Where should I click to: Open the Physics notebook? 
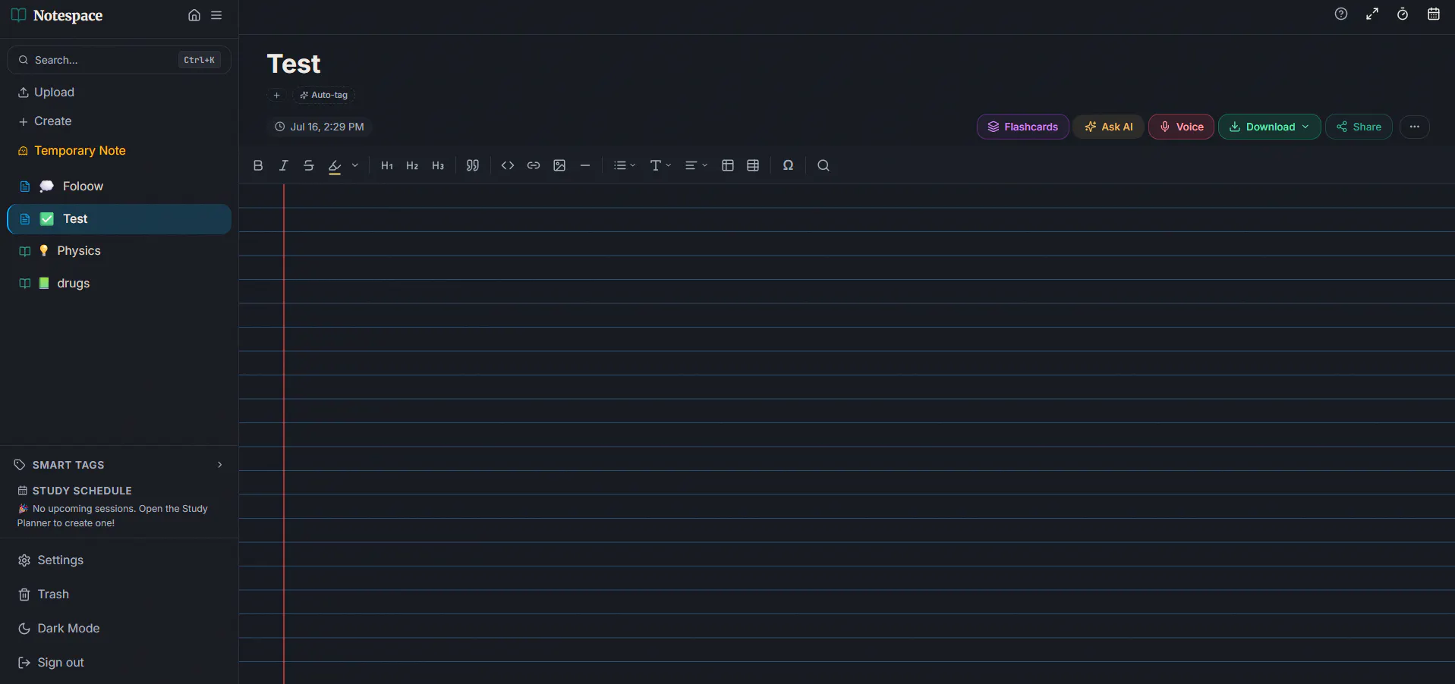click(x=119, y=251)
